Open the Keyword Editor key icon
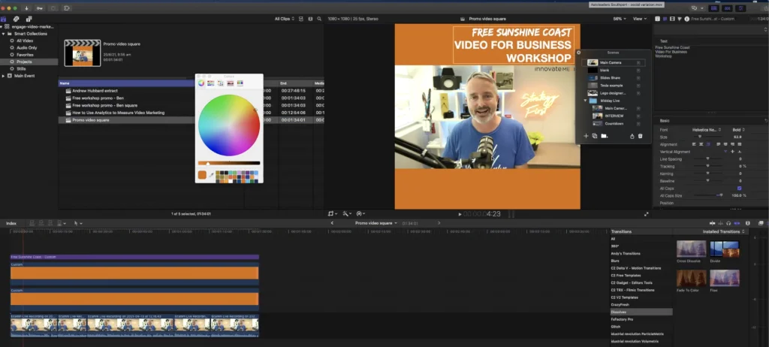The height and width of the screenshot is (347, 769). [x=40, y=8]
